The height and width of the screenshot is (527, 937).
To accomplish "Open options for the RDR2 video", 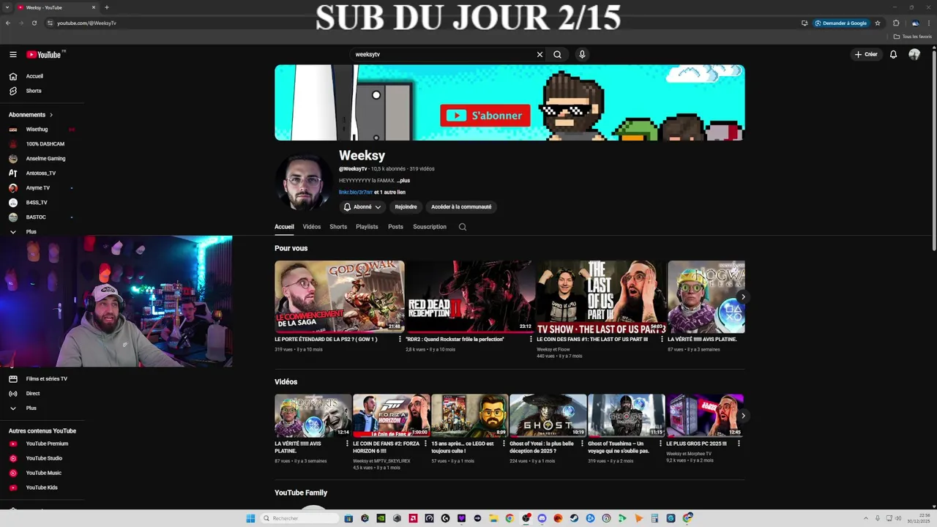I will pyautogui.click(x=531, y=340).
